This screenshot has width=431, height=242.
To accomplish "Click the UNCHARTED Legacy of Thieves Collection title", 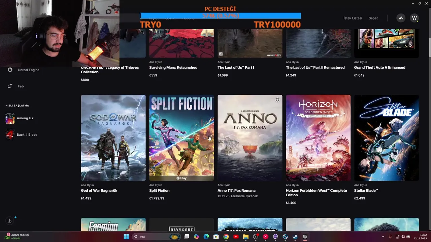I will [110, 70].
